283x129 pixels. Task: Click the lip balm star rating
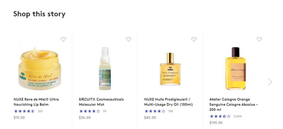24,111
